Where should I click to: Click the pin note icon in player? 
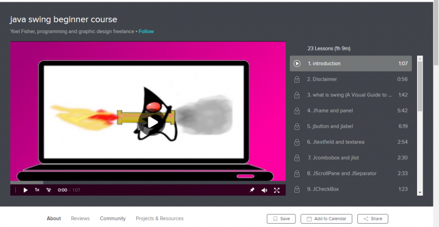252,190
